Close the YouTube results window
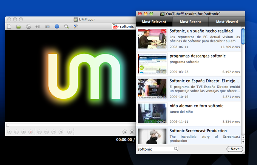Screen dimensions: 257x165 click(x=140, y=14)
